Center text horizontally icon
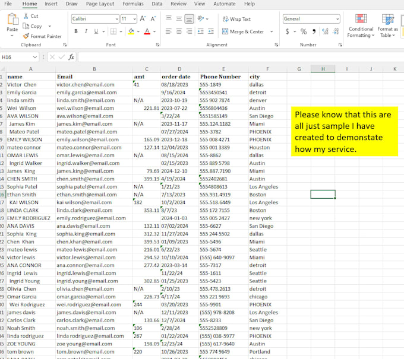The image size is (404, 359). [179, 31]
